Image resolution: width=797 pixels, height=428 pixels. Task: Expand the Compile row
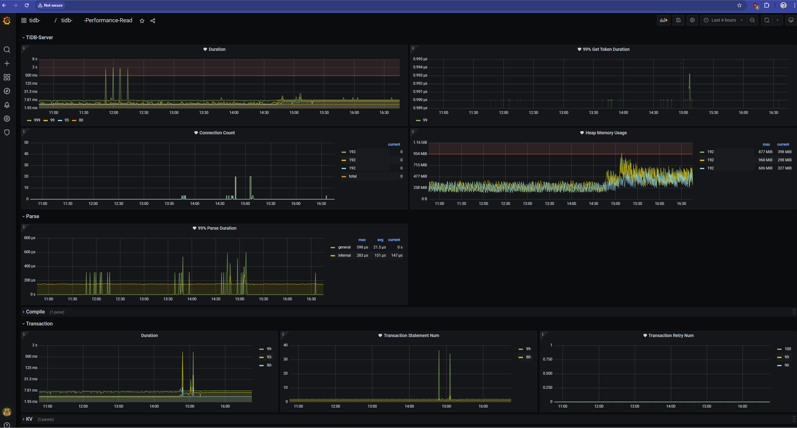coord(34,312)
